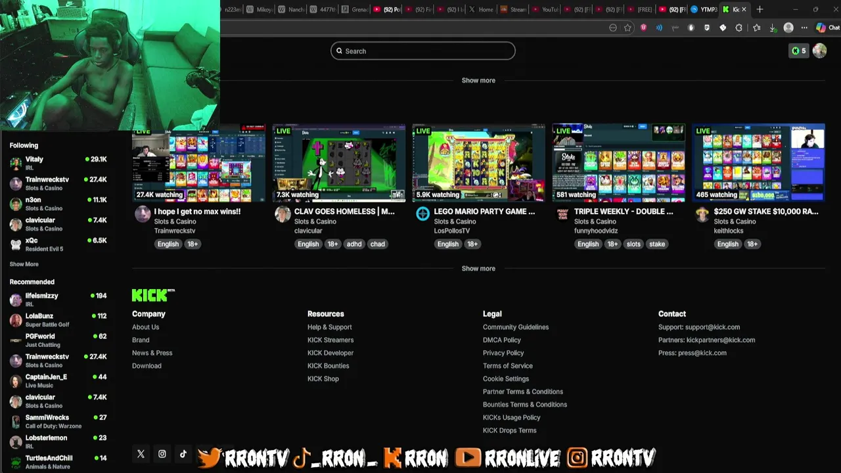Click English tag on keithlocks stream

tap(728, 244)
